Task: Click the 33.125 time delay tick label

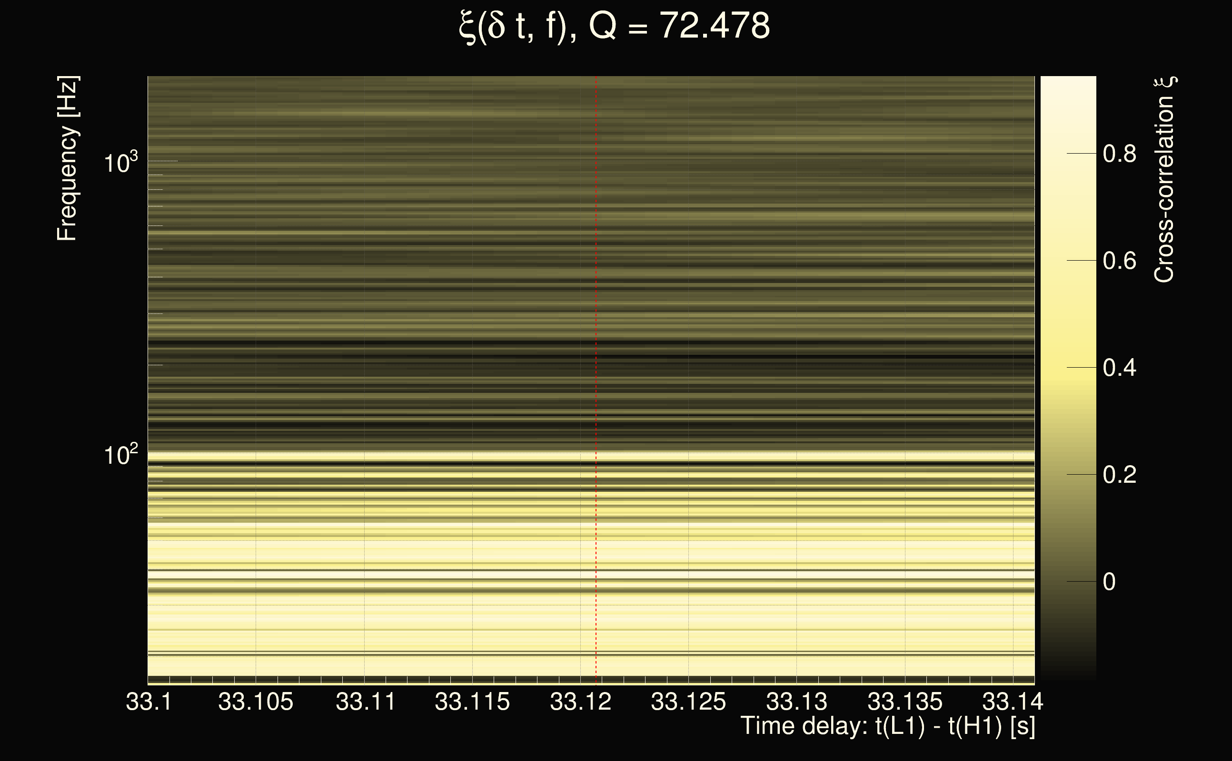Action: pyautogui.click(x=688, y=702)
